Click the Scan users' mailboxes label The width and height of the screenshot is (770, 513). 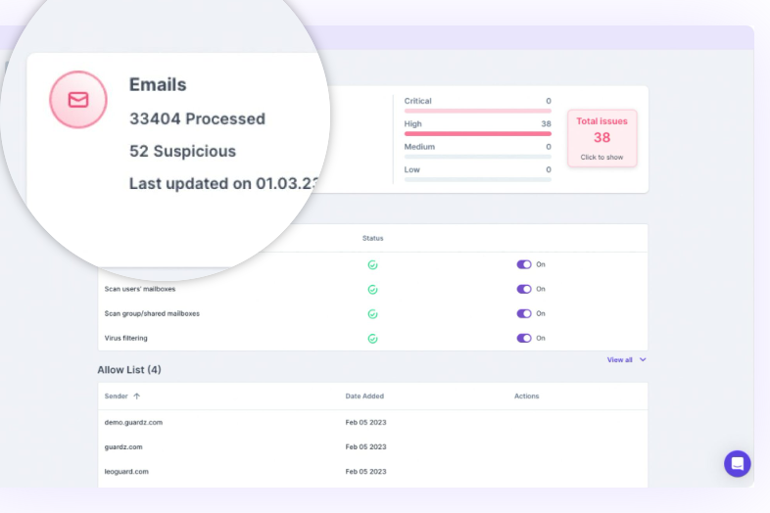(x=140, y=289)
